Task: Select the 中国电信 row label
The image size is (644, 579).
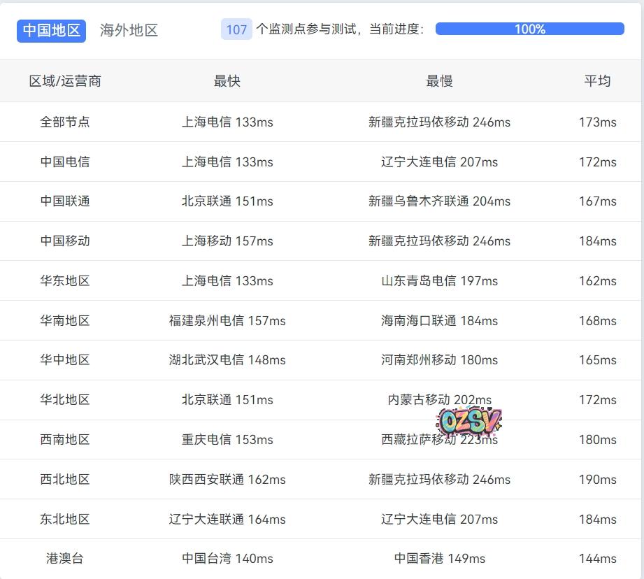Action: coord(65,162)
